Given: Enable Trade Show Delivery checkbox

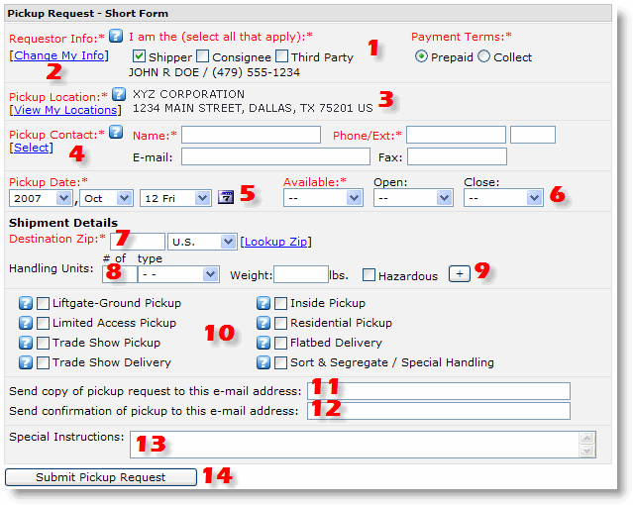Looking at the screenshot, I should tap(43, 362).
